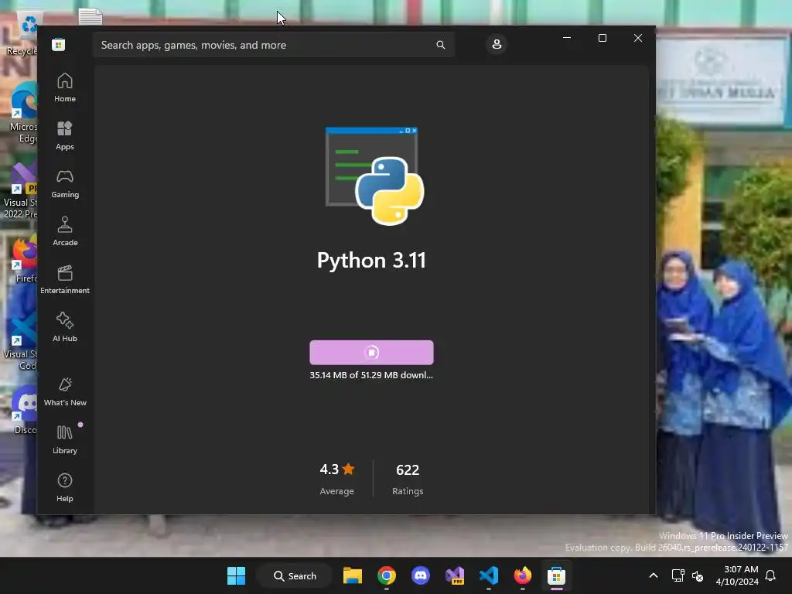Image resolution: width=792 pixels, height=594 pixels.
Task: Open Visual Studio Preview from the taskbar
Action: [x=455, y=575]
